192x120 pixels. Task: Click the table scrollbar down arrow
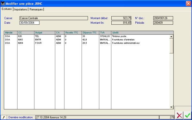171,107
